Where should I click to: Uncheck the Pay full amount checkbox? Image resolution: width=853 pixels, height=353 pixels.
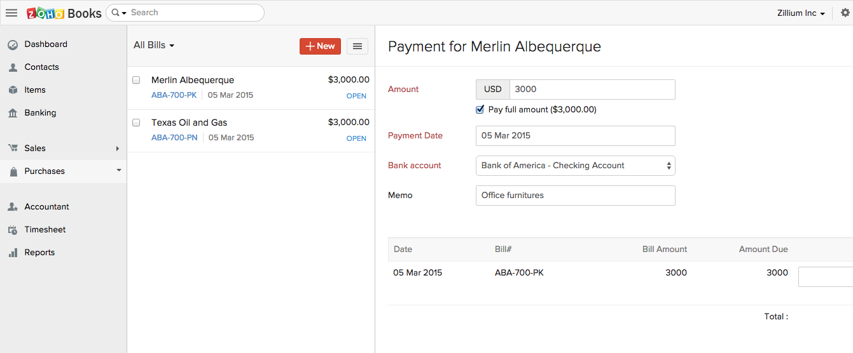coord(480,109)
